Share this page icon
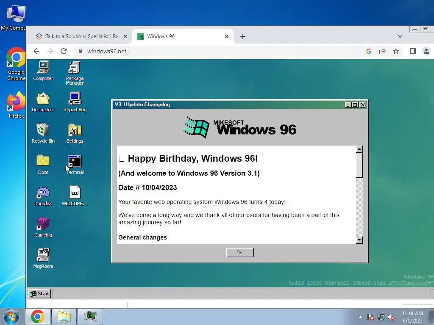This screenshot has width=434, height=325. 382,51
